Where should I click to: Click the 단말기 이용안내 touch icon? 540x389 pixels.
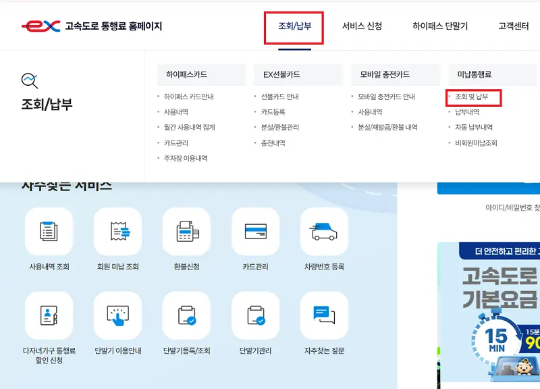[117, 315]
